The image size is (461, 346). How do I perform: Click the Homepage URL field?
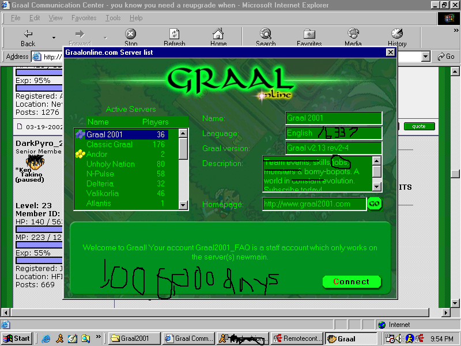click(314, 204)
